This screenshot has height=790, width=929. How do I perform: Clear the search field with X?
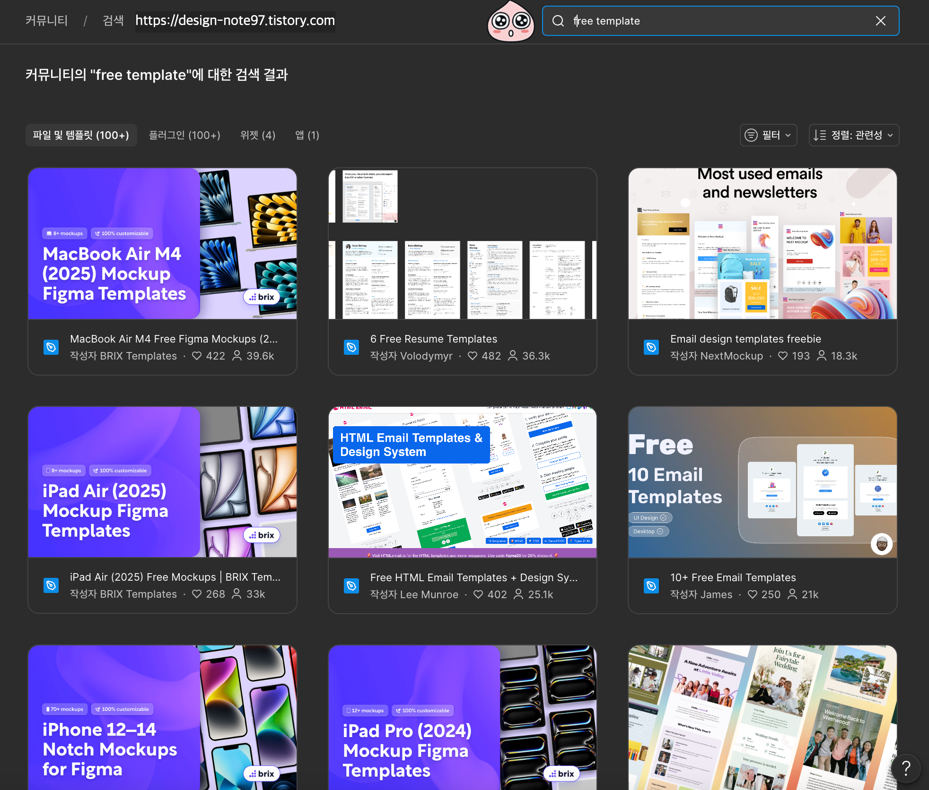click(x=880, y=21)
